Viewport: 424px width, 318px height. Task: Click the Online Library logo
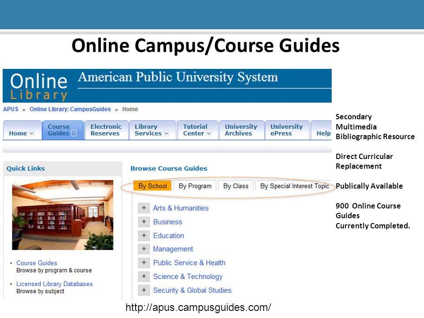(x=39, y=87)
